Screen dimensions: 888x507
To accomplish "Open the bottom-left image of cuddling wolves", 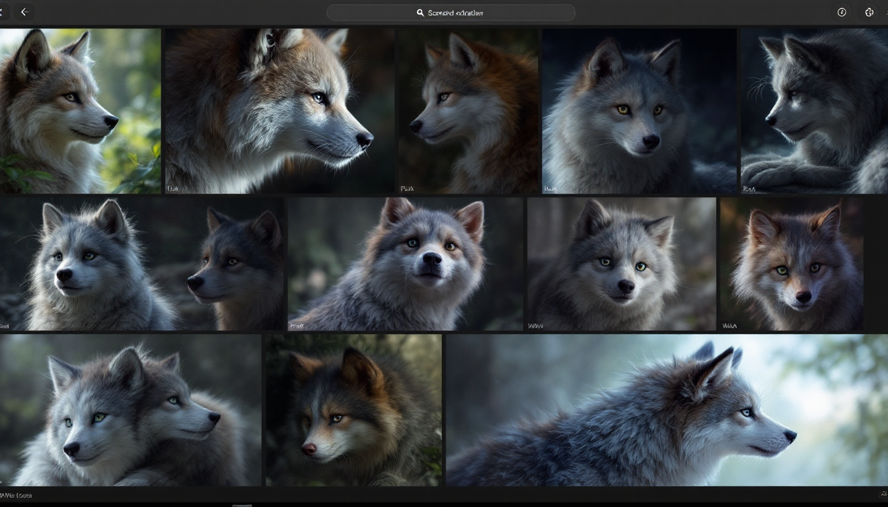I will 130,409.
